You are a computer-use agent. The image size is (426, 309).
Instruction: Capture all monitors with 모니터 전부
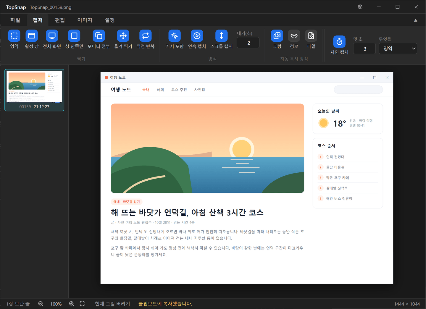[99, 39]
